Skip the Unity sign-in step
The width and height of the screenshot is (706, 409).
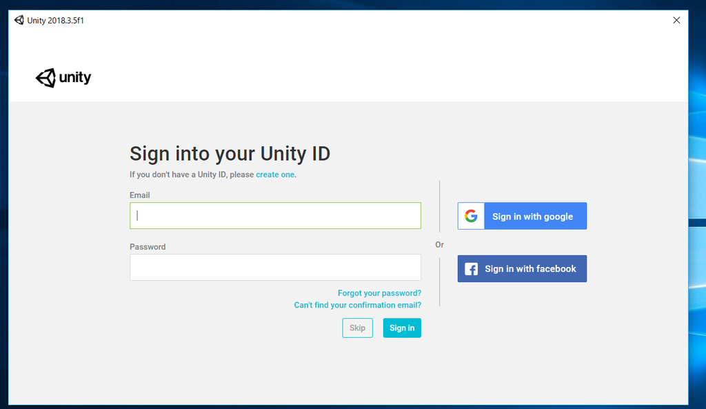358,328
